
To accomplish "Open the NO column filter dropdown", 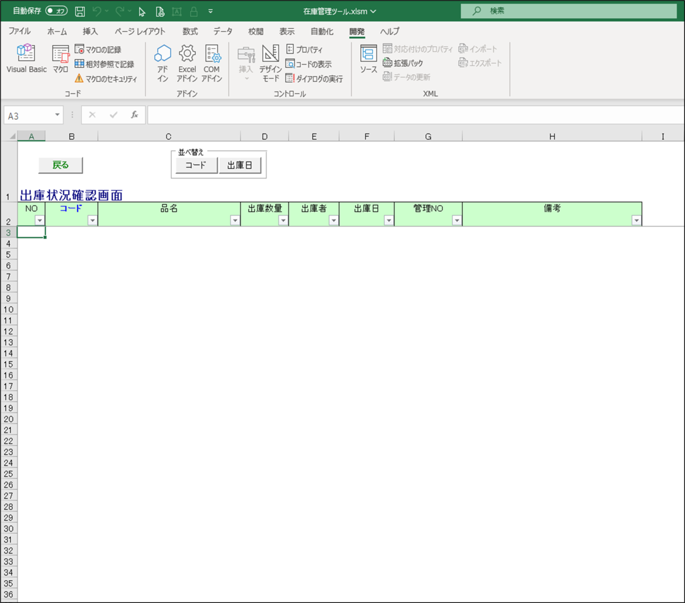I will point(39,221).
